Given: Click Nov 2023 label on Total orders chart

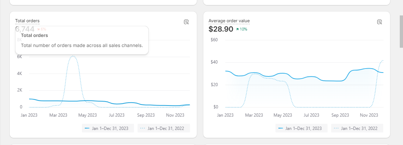Looking at the screenshot, I should point(176,115).
